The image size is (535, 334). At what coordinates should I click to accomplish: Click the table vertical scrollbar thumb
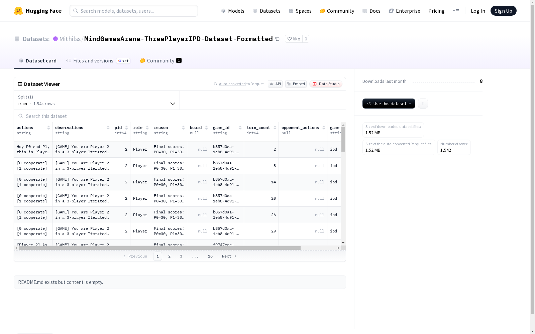tap(343, 139)
